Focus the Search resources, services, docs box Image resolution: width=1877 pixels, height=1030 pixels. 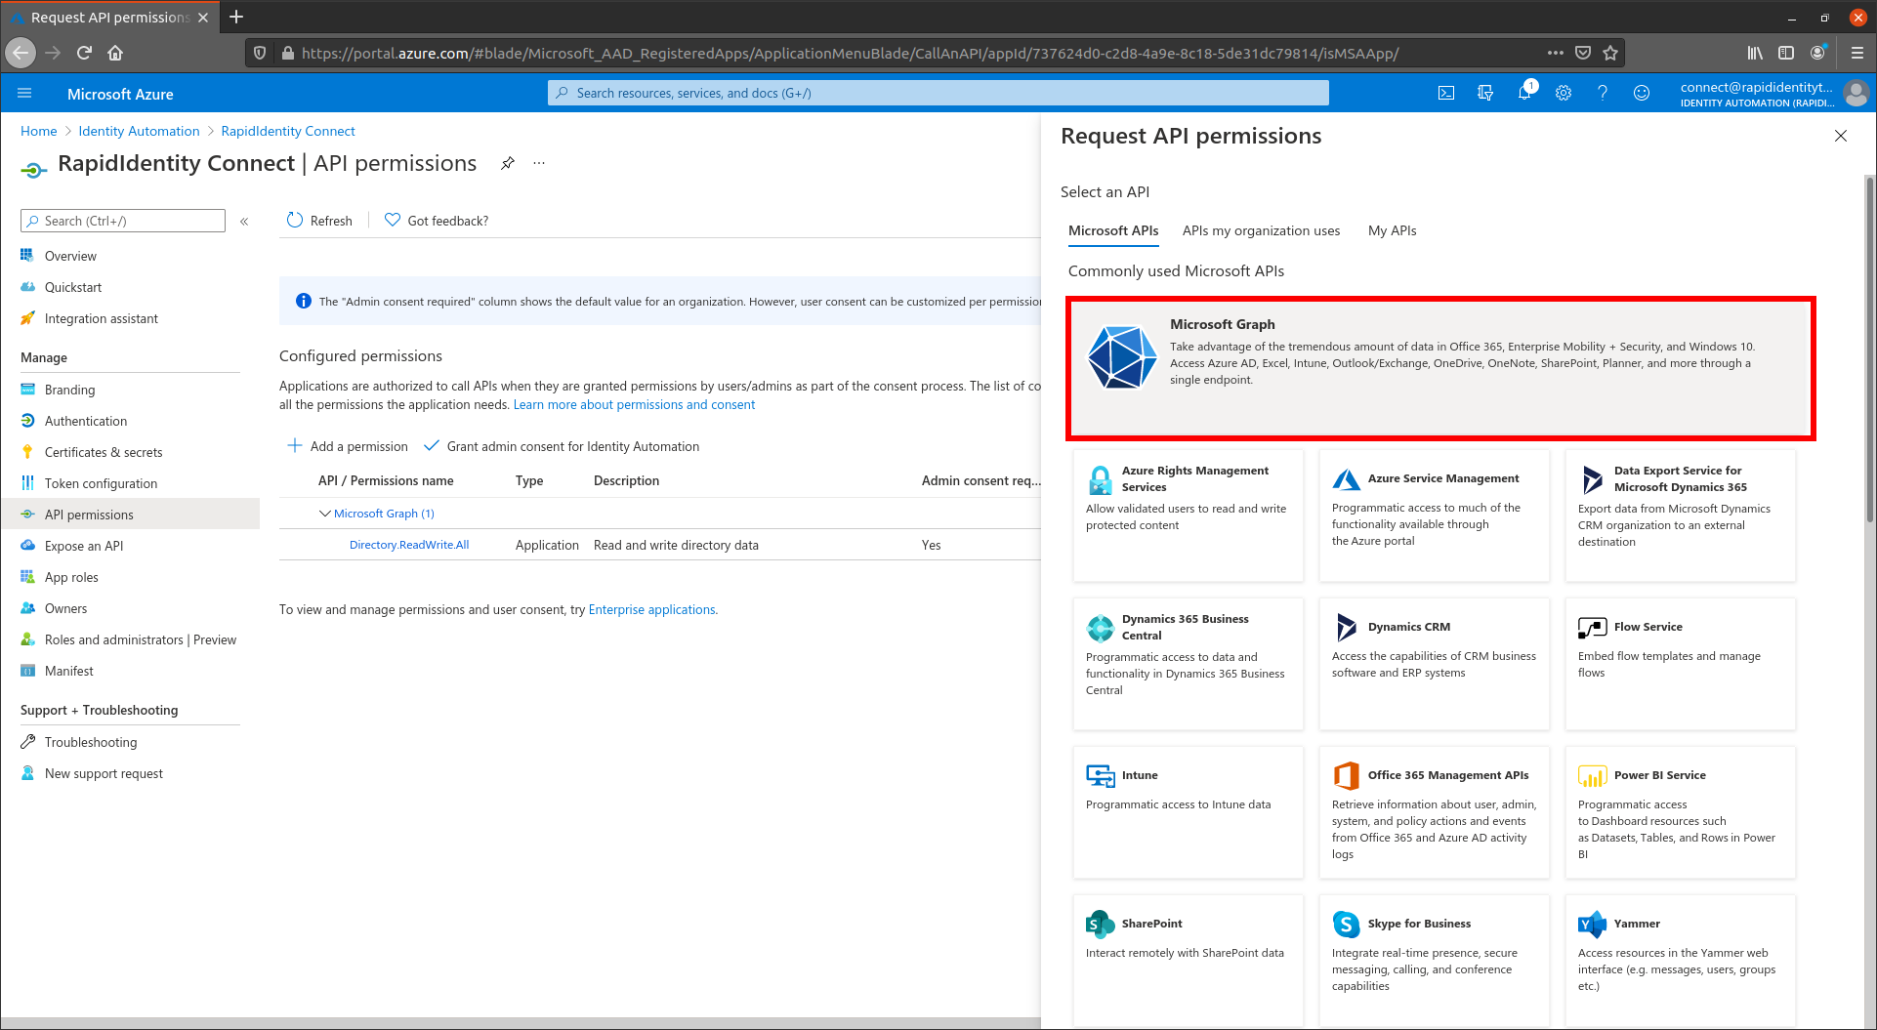[938, 93]
